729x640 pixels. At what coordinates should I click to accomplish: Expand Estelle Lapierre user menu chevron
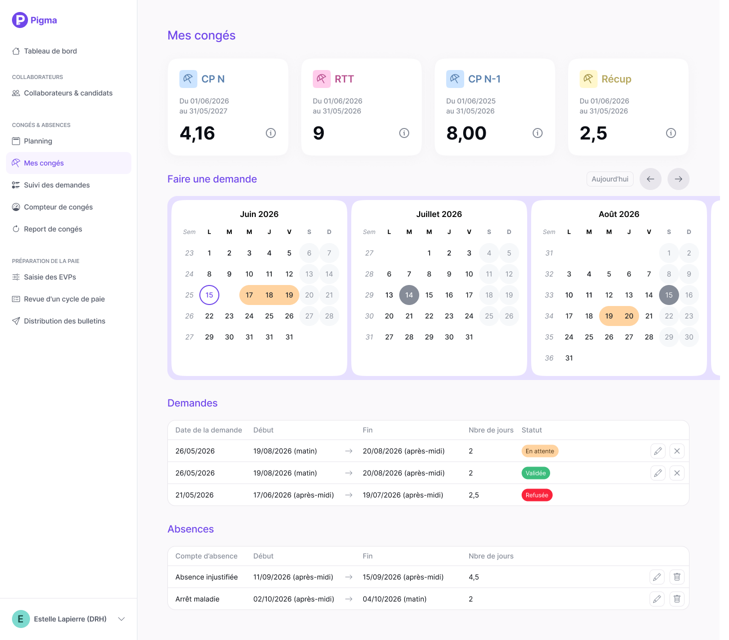[121, 619]
